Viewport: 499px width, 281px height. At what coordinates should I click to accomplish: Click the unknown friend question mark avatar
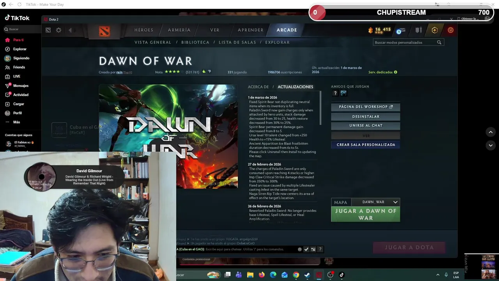click(335, 93)
